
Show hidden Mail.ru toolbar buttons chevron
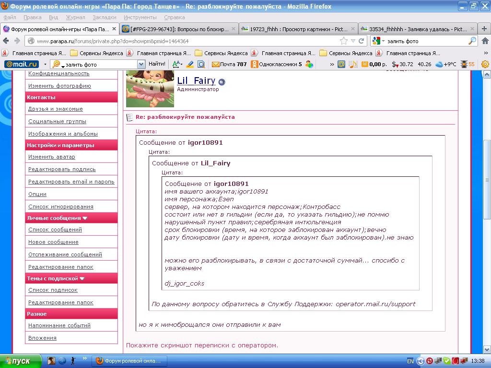332,64
